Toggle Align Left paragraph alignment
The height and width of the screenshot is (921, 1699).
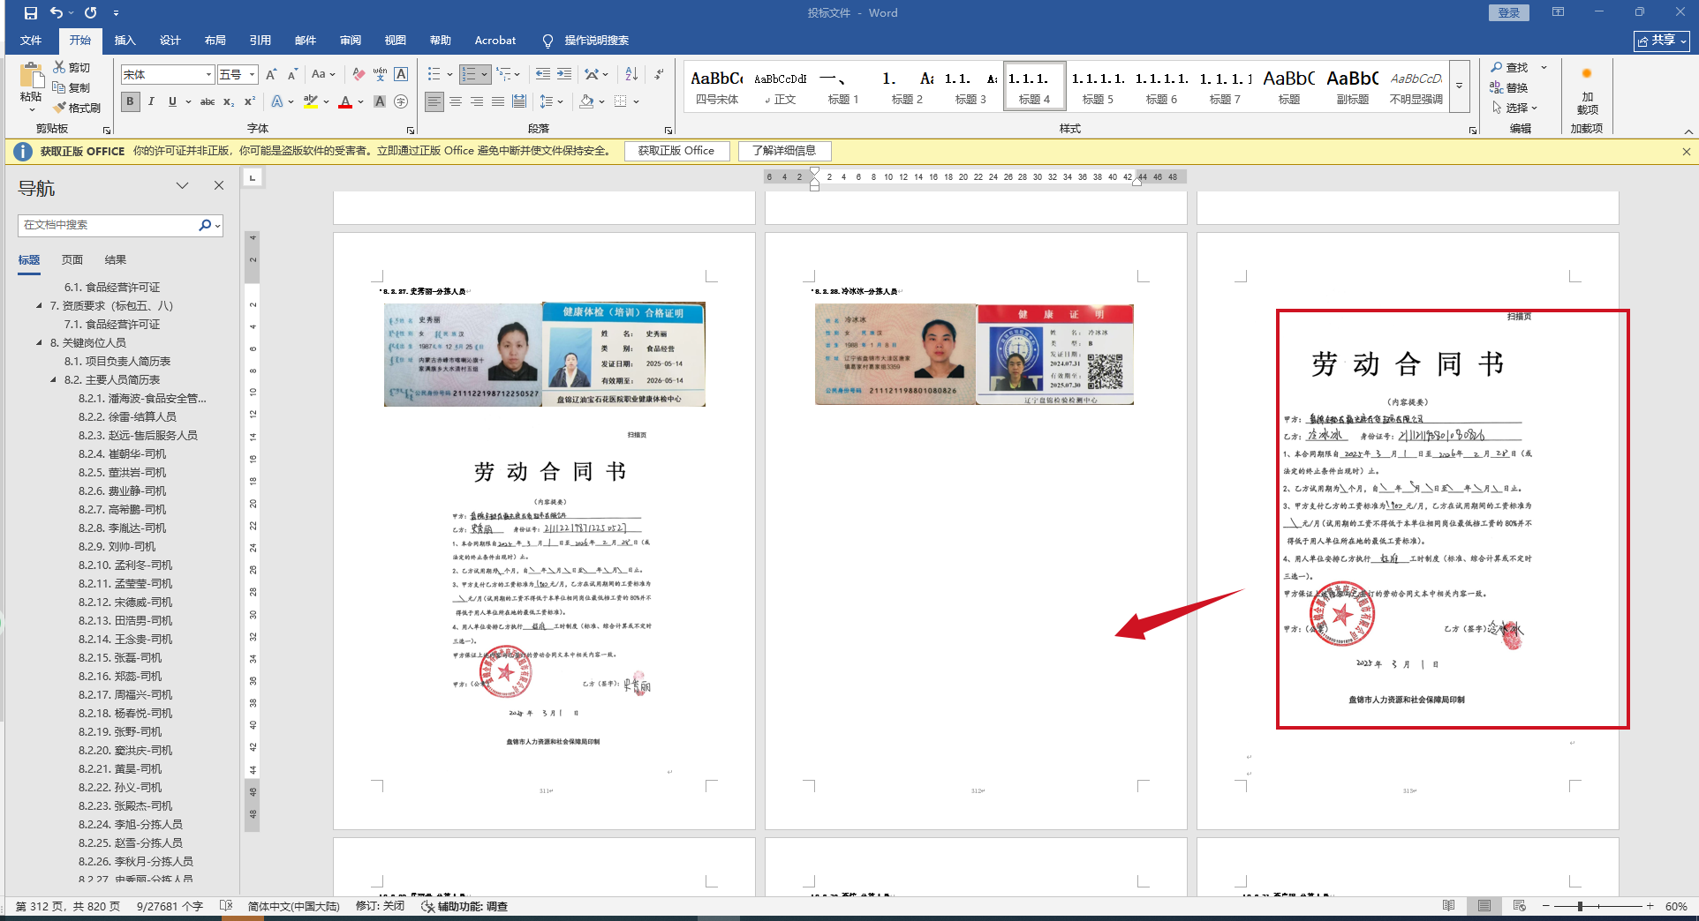click(434, 101)
